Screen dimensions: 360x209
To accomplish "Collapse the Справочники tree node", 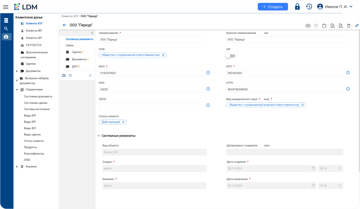I will click(17, 90).
